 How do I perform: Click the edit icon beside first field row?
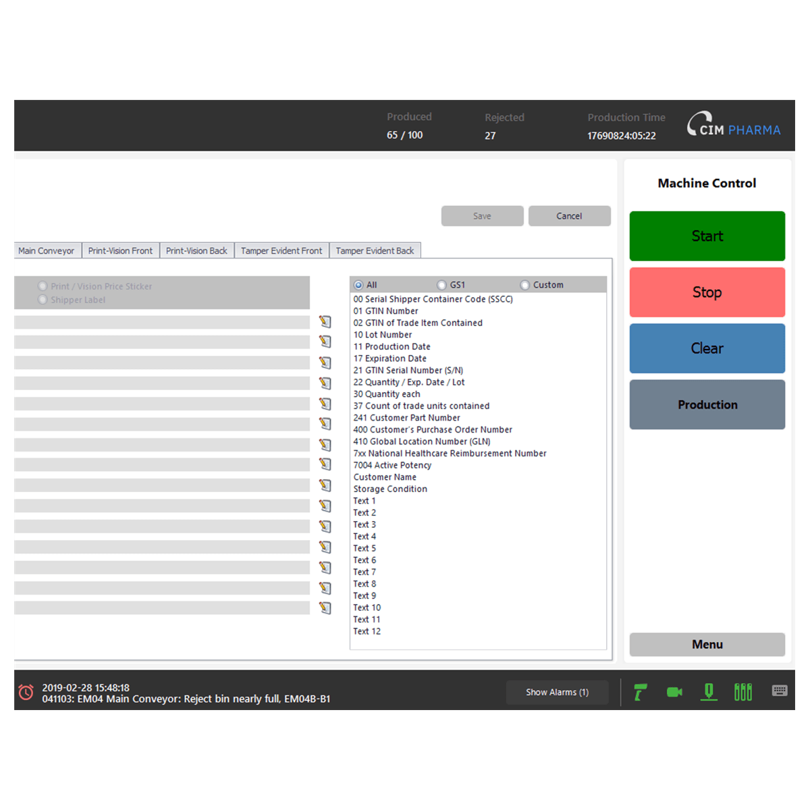click(x=325, y=322)
